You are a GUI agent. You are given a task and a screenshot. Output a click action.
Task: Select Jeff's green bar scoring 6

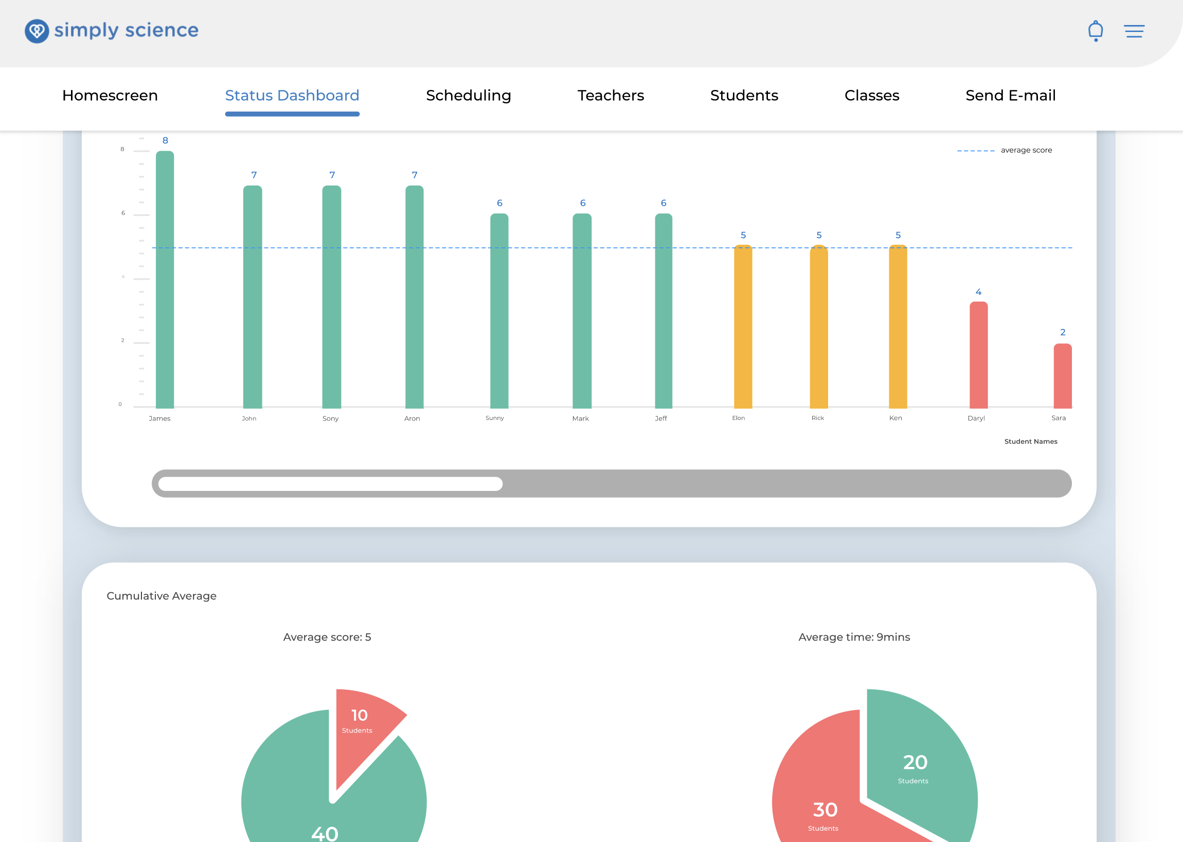(664, 311)
